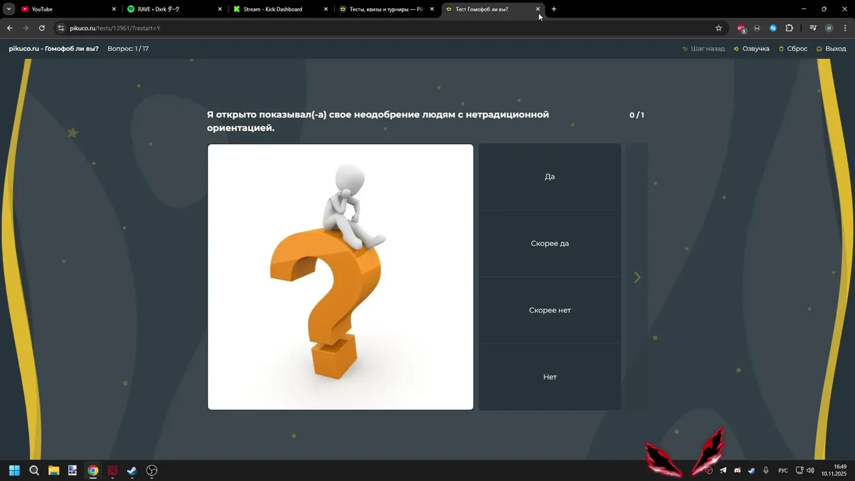The width and height of the screenshot is (855, 481).
Task: Select "Нет" as the answer
Action: point(550,377)
